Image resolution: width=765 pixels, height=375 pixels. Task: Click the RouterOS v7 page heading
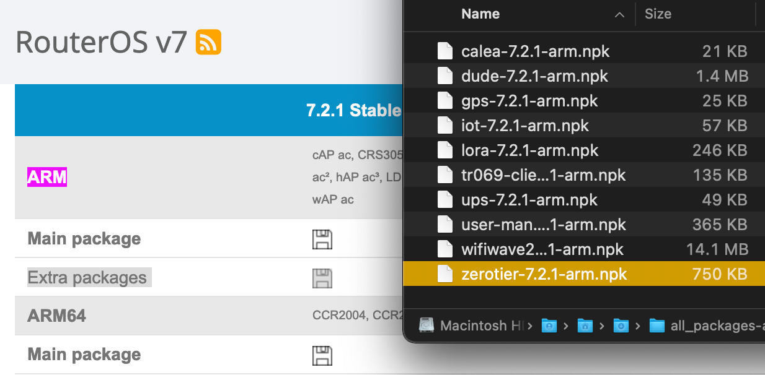101,42
